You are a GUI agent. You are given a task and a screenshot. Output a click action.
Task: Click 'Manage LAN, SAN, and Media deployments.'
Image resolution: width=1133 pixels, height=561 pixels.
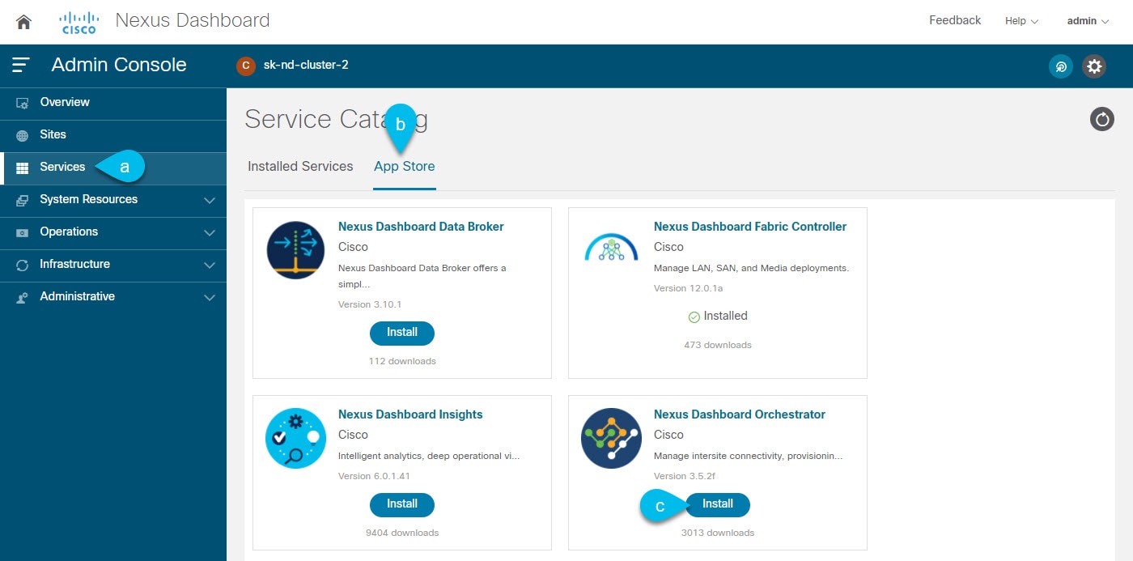751,268
